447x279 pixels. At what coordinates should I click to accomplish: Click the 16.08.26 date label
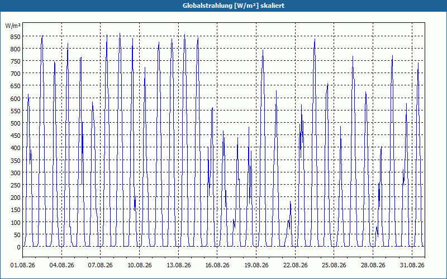[217, 265]
